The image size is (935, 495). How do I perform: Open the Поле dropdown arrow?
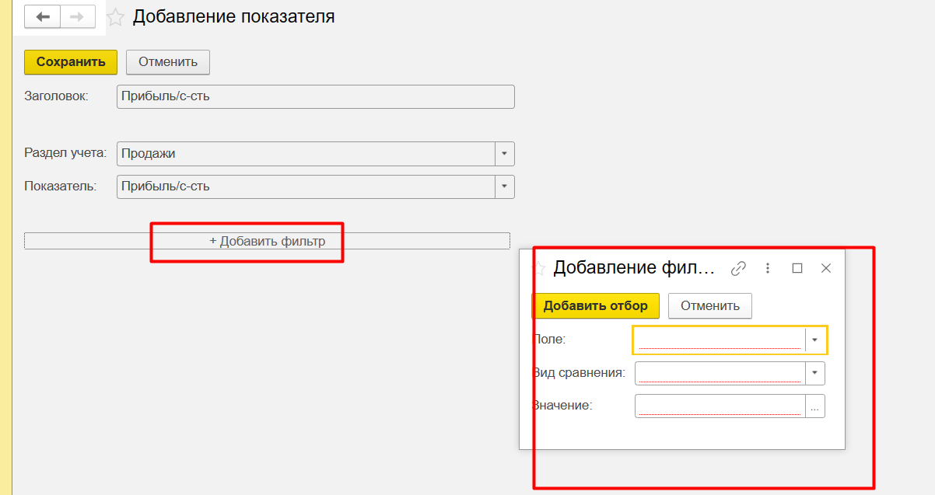click(x=814, y=340)
